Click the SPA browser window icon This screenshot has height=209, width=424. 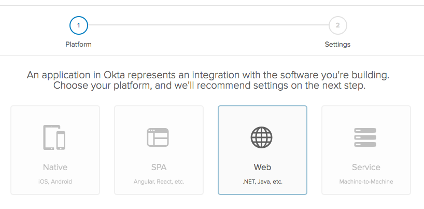(158, 137)
